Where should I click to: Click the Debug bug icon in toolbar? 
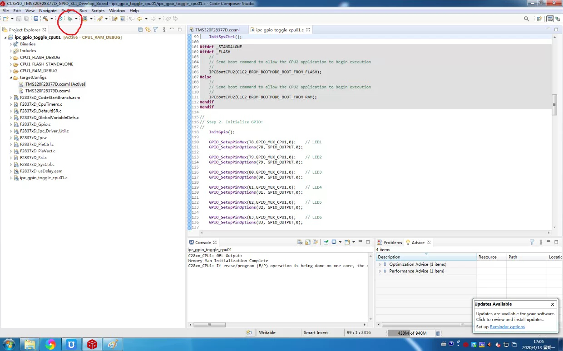[70, 19]
